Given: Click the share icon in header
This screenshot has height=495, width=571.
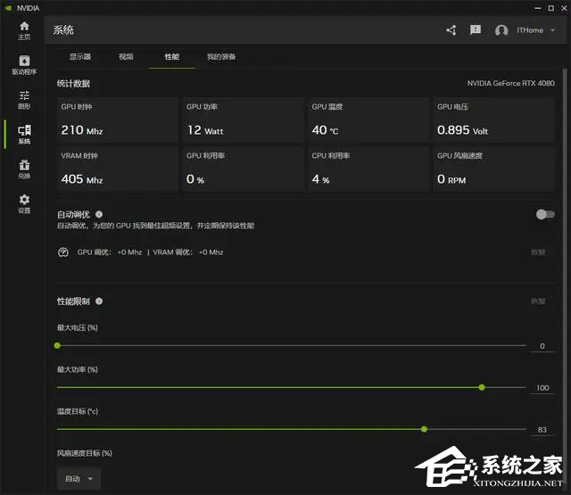Looking at the screenshot, I should [451, 30].
